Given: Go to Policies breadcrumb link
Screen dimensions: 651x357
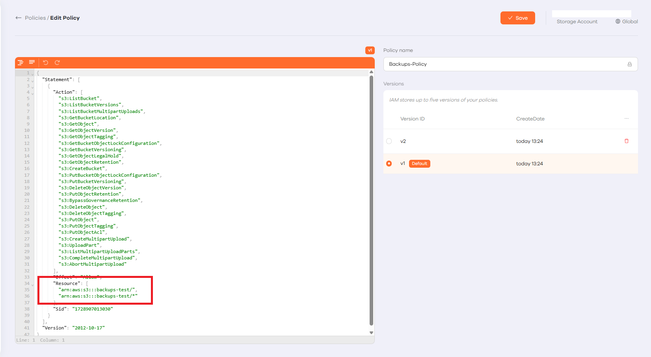Looking at the screenshot, I should coord(35,18).
